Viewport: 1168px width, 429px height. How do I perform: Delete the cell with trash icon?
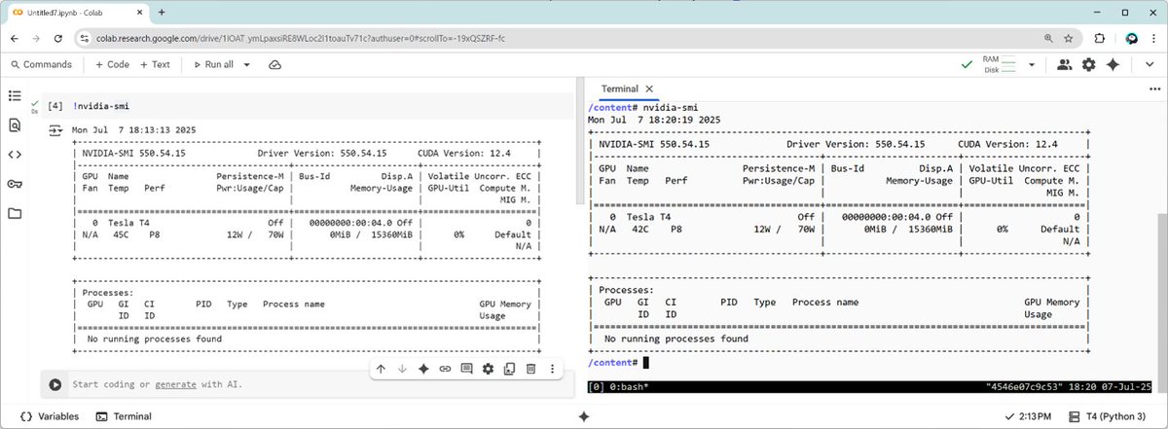click(530, 369)
